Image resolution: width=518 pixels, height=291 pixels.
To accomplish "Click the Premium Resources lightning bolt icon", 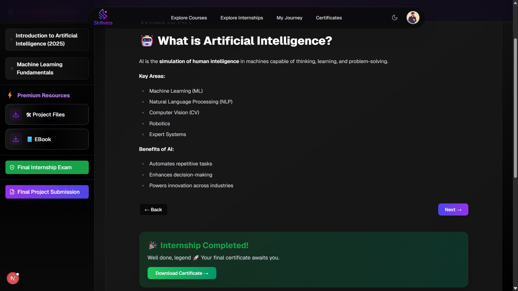I will pos(10,95).
